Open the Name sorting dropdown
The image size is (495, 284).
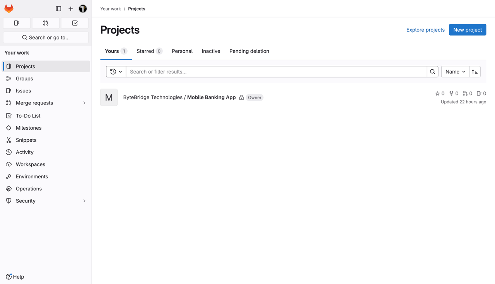(x=455, y=72)
